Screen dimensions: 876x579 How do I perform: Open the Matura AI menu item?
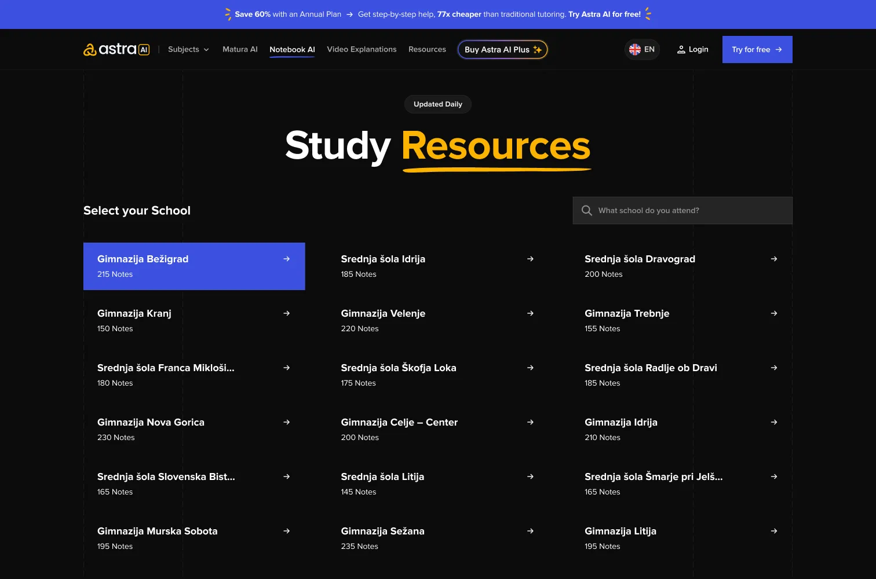point(240,50)
